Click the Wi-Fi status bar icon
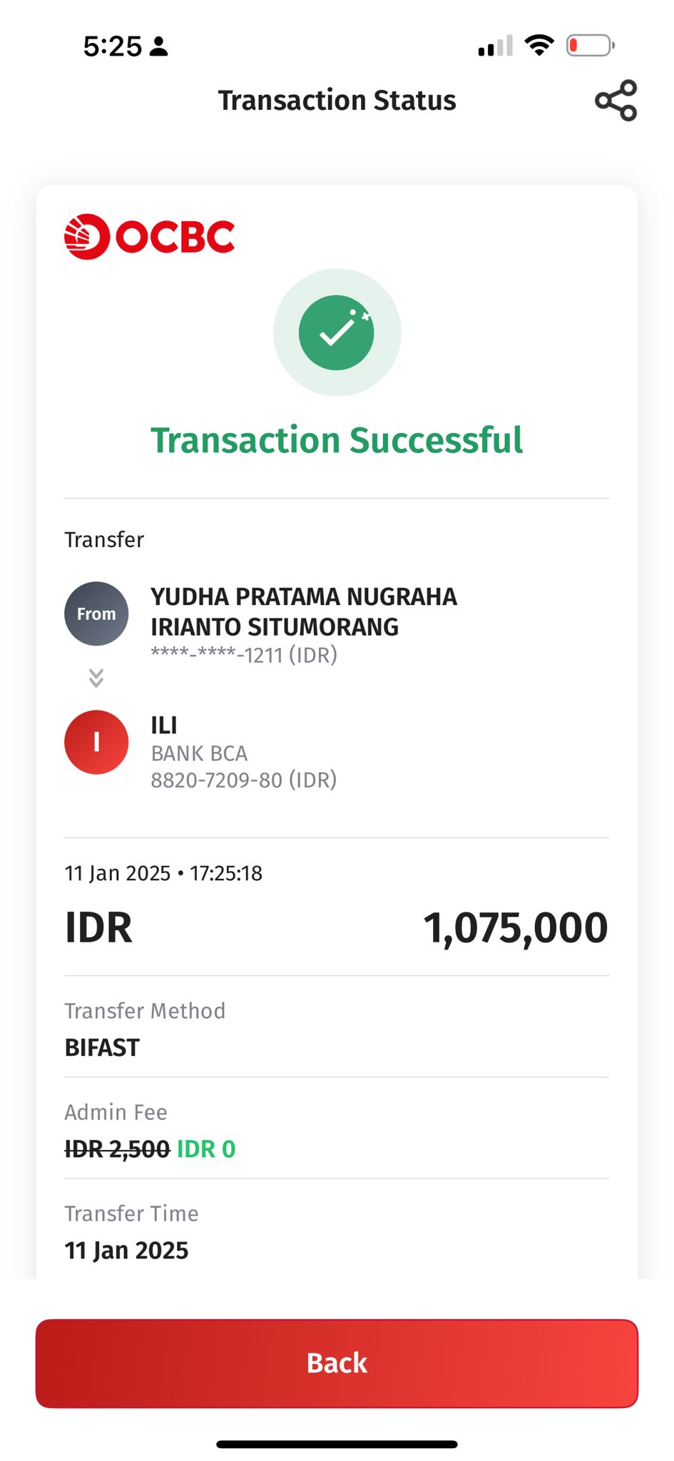The width and height of the screenshot is (674, 1461). (539, 46)
